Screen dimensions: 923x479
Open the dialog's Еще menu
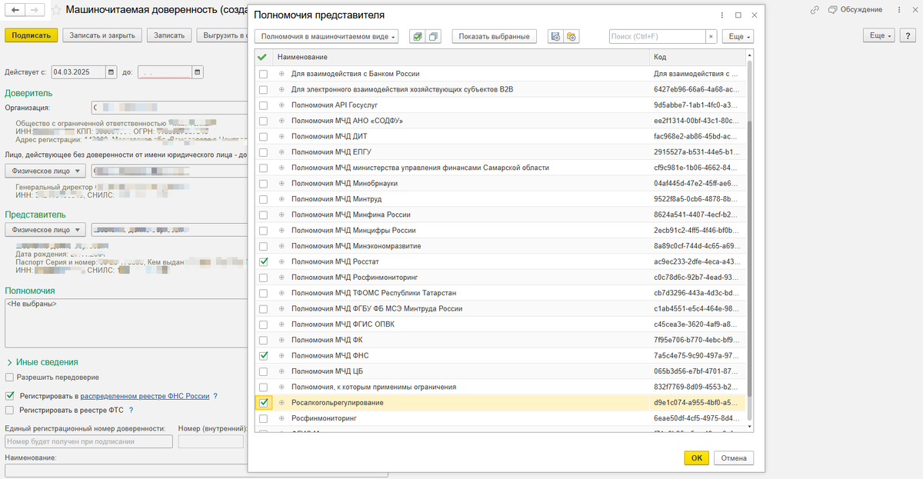pyautogui.click(x=738, y=36)
